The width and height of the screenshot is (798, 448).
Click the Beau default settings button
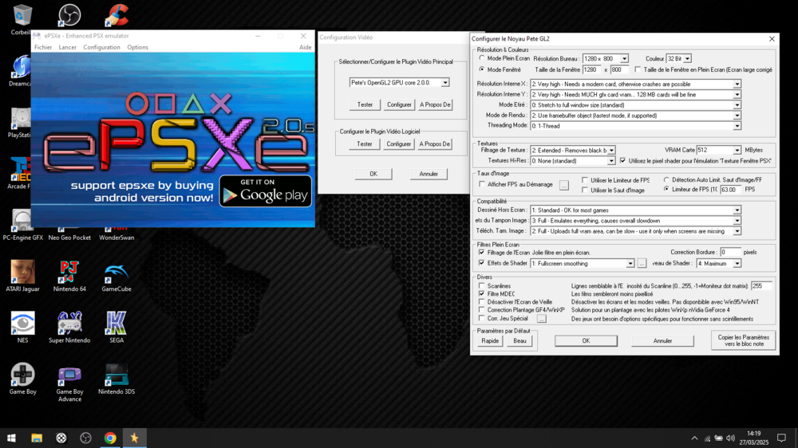click(x=519, y=340)
